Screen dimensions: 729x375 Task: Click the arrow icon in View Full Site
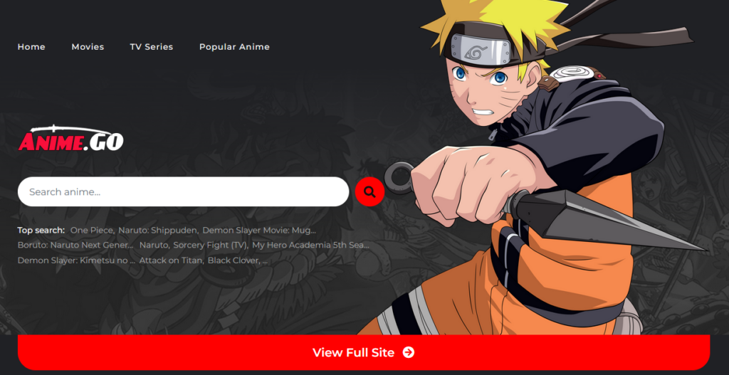click(408, 352)
